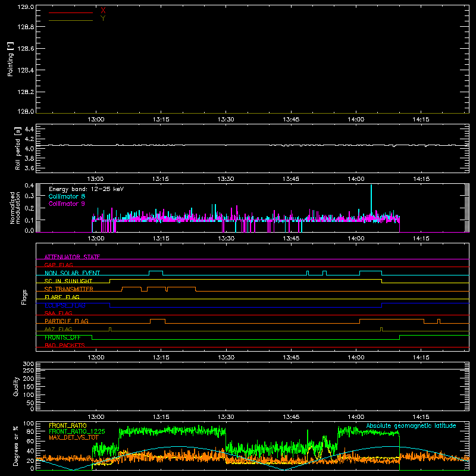This screenshot has height=476, width=476.
Task: Click the 'AAZ_FLAG' label
Action: point(58,329)
